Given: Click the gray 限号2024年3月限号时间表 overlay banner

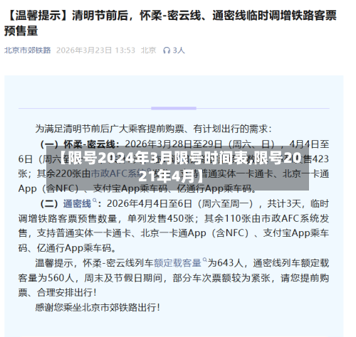Looking at the screenshot, I should coord(177,168).
